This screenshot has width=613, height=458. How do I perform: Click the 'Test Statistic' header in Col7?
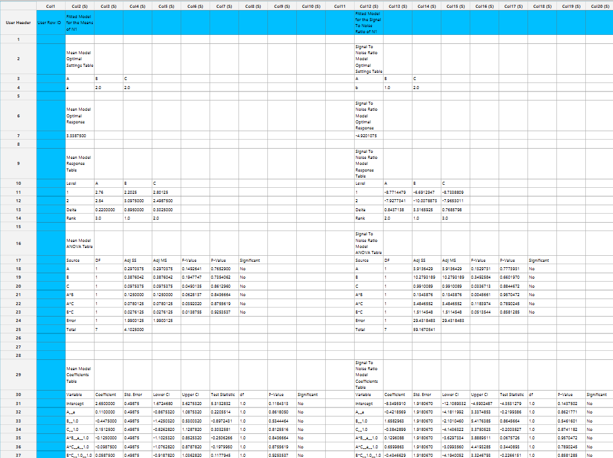point(224,395)
